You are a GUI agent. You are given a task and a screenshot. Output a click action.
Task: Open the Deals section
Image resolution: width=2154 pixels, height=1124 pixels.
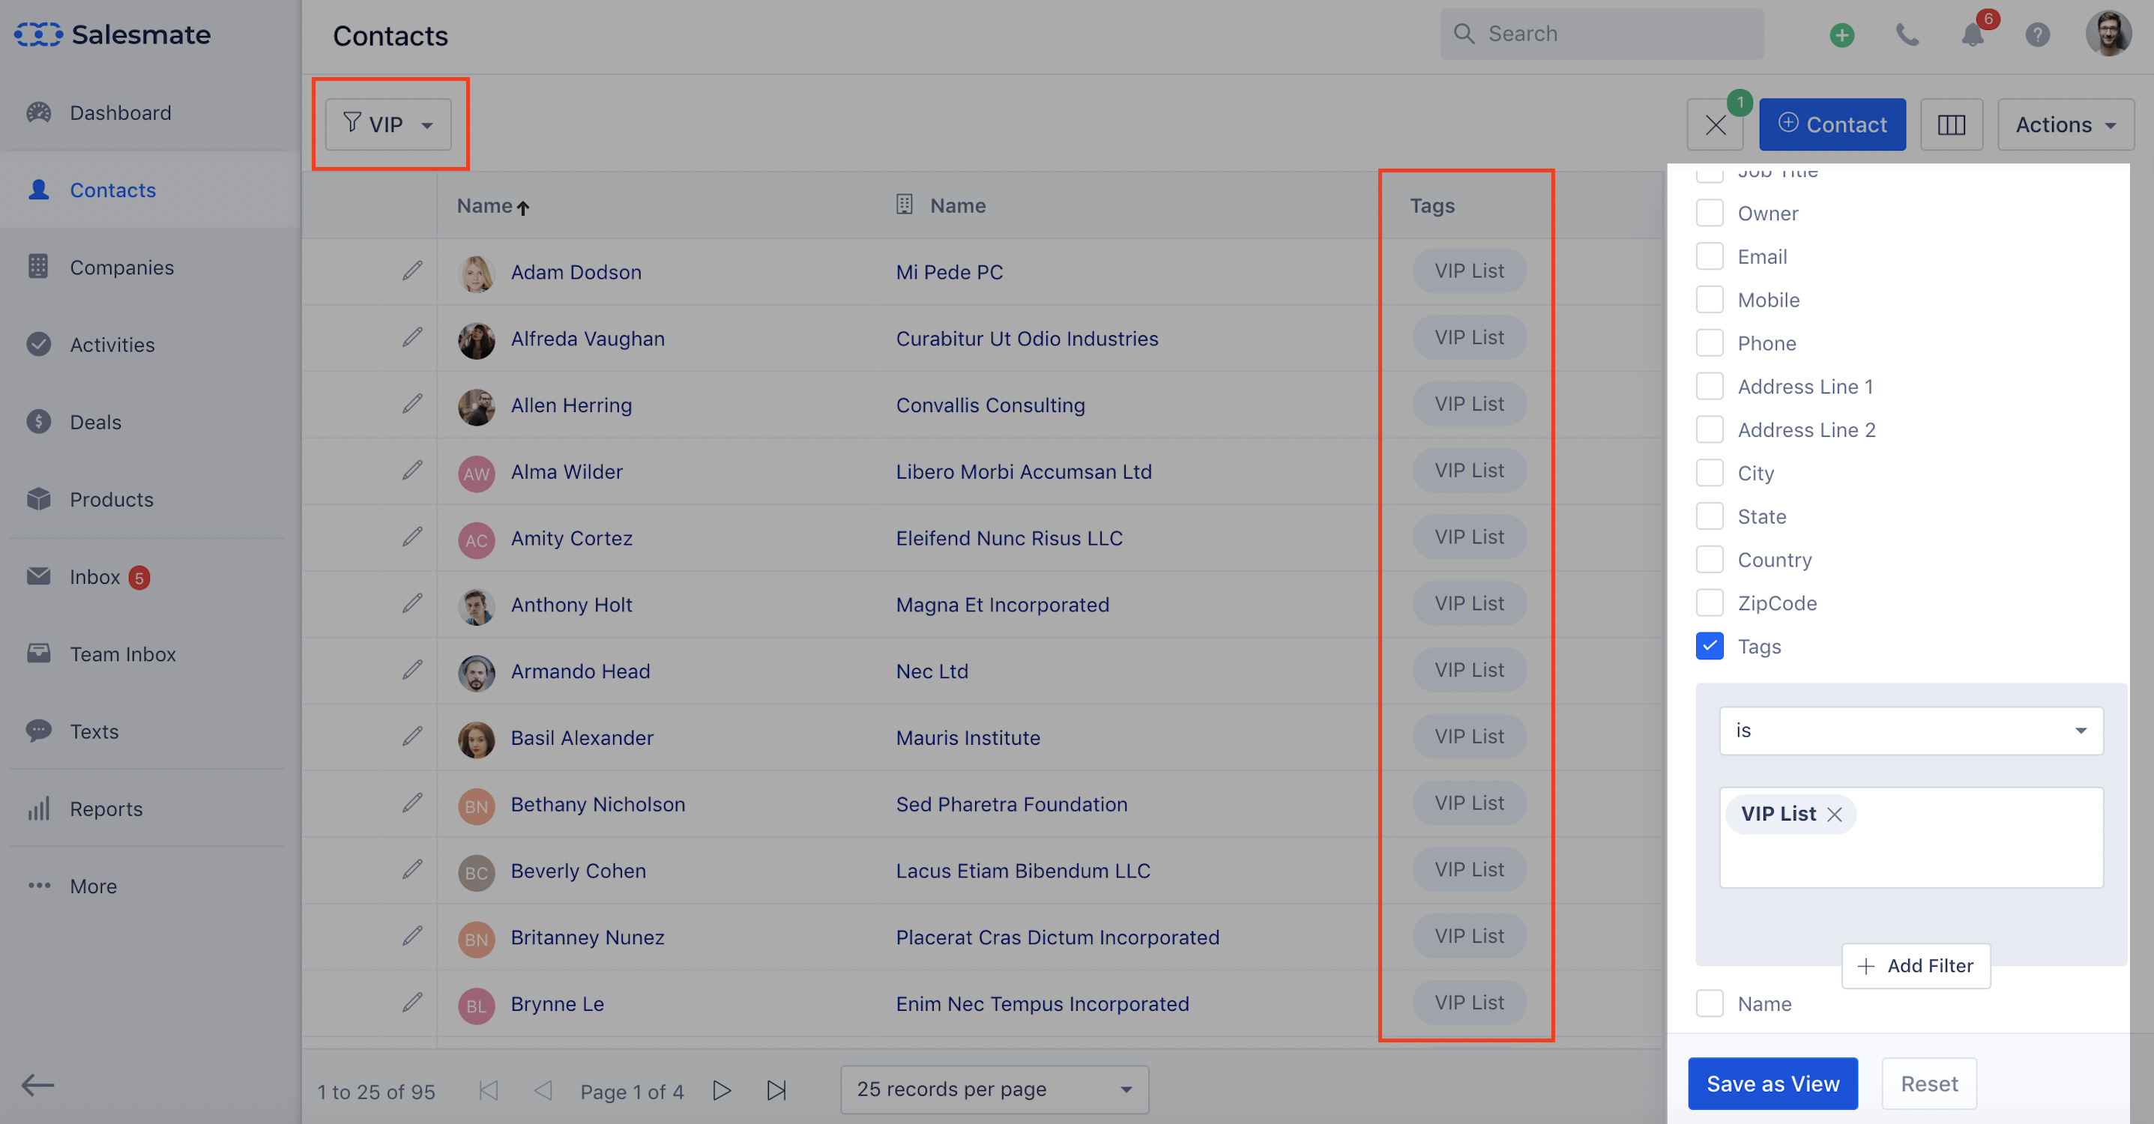pyautogui.click(x=95, y=422)
